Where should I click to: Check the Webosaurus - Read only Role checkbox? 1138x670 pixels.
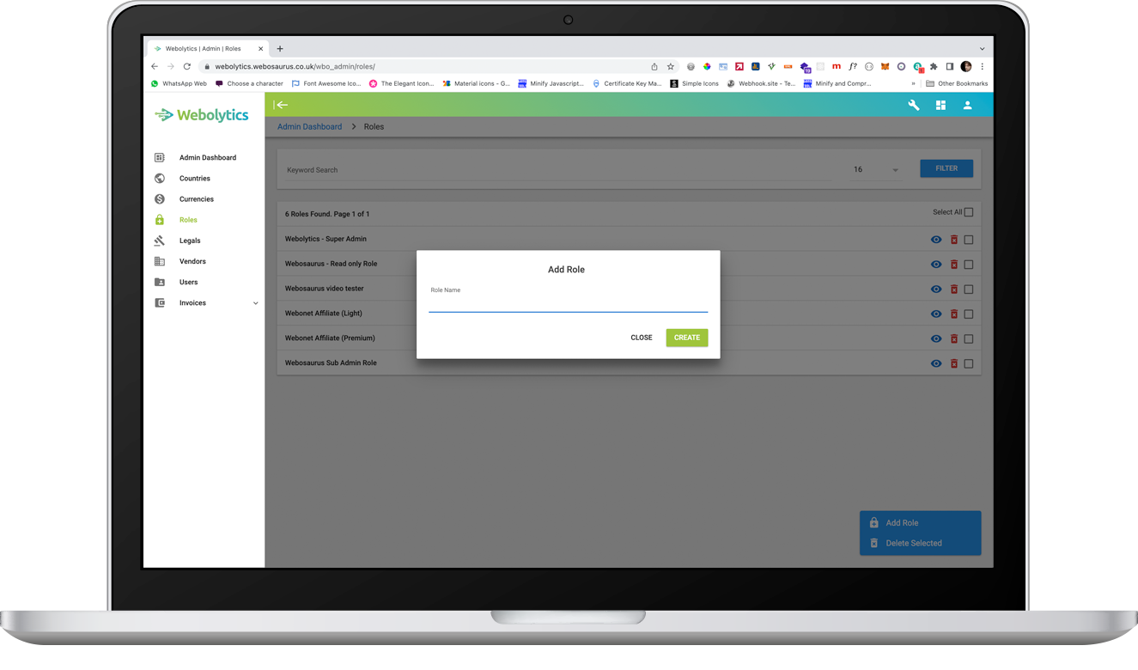coord(969,265)
